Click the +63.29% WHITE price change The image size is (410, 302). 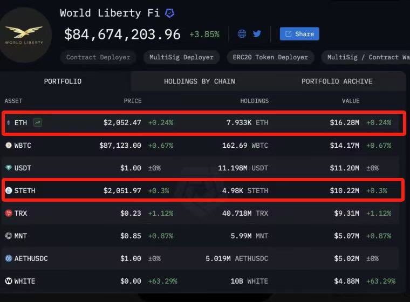point(162,281)
